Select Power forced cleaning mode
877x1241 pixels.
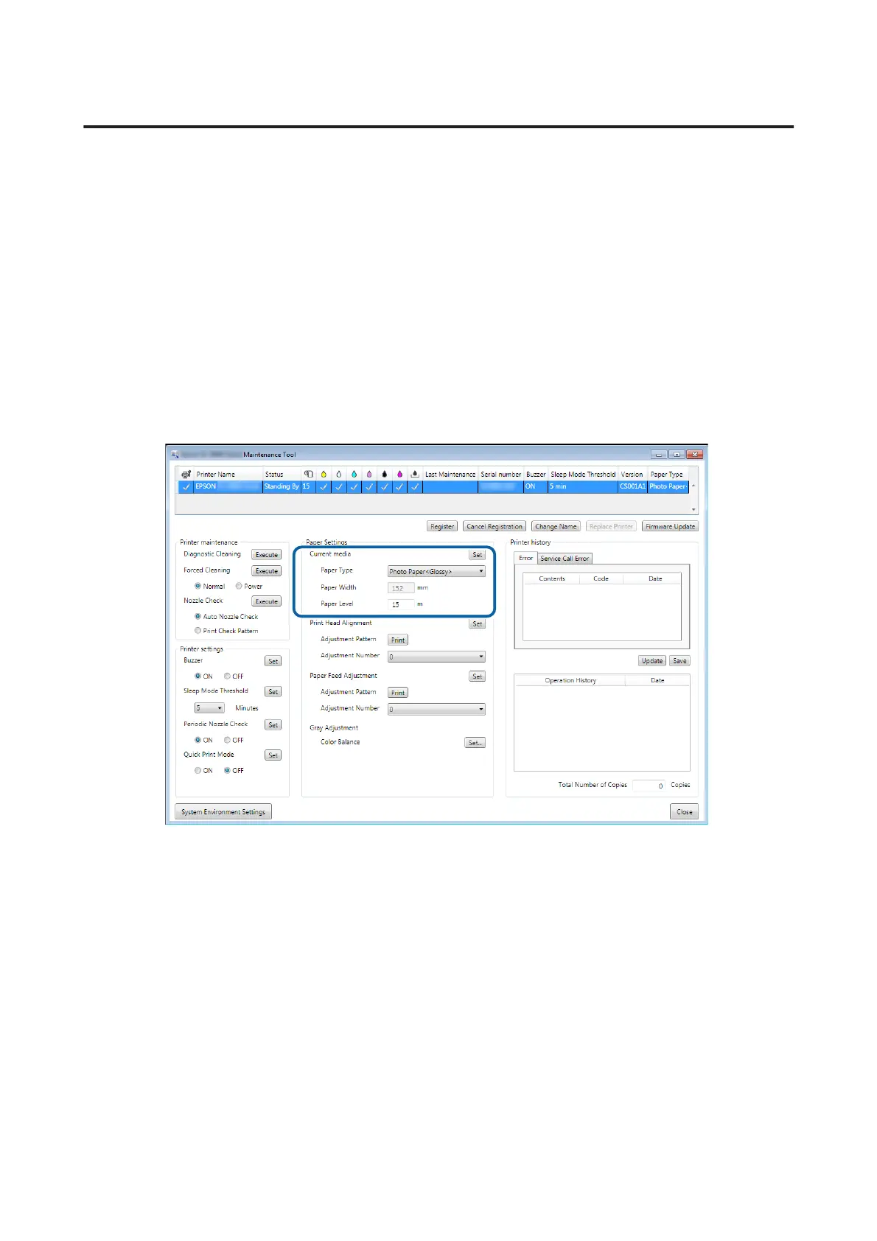[x=239, y=586]
